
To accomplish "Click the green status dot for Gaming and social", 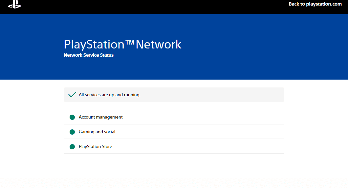I will tap(72, 132).
